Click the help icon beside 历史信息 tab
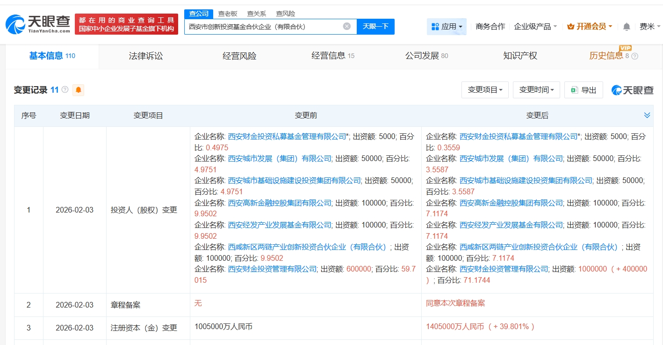This screenshot has width=663, height=345. [634, 56]
